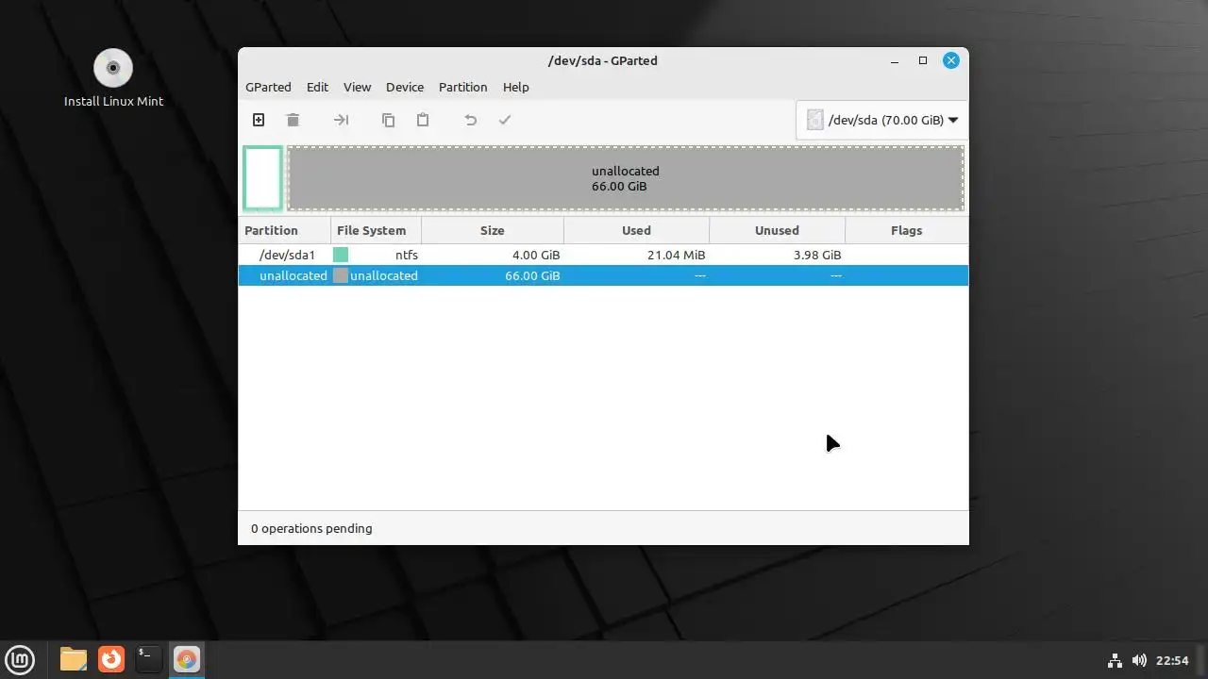Click the Paste partition toolbar icon

click(x=423, y=120)
